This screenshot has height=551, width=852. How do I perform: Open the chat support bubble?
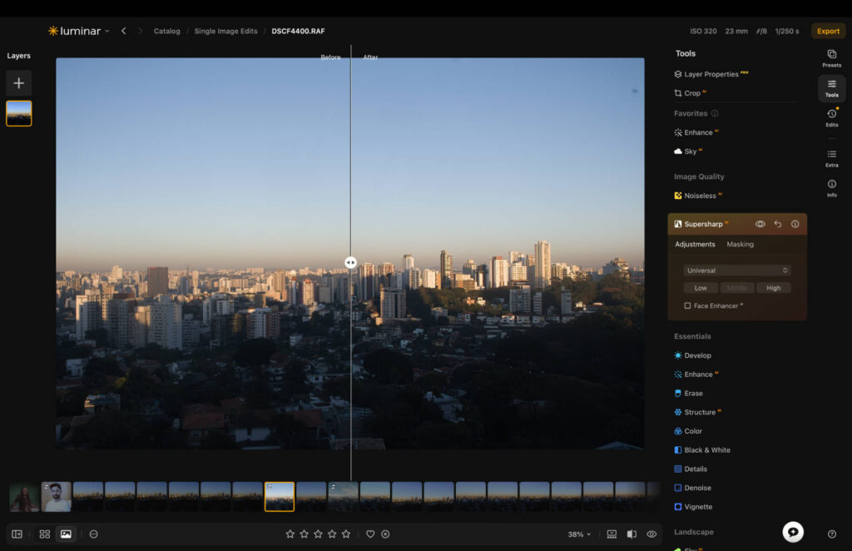click(793, 531)
